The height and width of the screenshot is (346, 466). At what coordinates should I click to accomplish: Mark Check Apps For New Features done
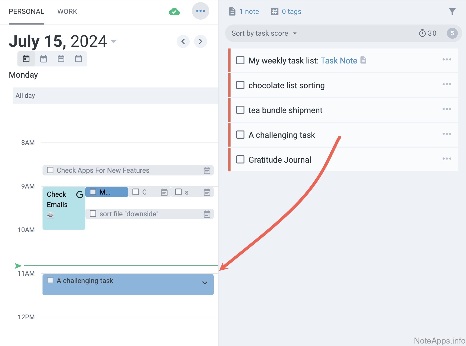pyautogui.click(x=50, y=170)
